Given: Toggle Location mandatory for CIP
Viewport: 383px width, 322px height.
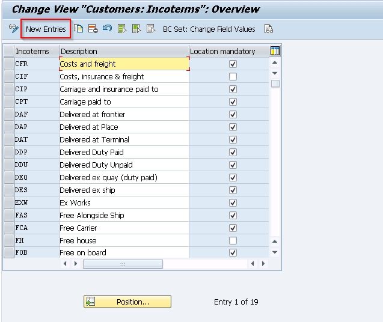Looking at the screenshot, I should pos(233,89).
